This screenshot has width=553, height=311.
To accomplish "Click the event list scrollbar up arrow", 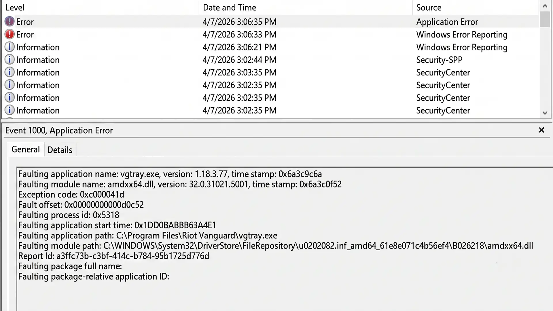I will [545, 6].
